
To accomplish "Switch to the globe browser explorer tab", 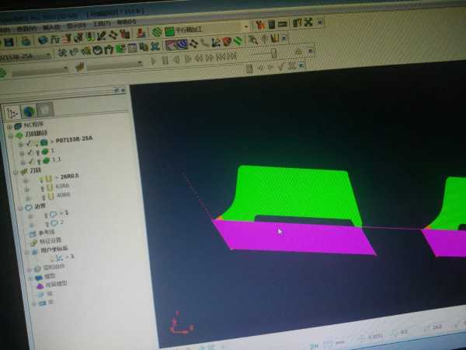I will tap(30, 111).
